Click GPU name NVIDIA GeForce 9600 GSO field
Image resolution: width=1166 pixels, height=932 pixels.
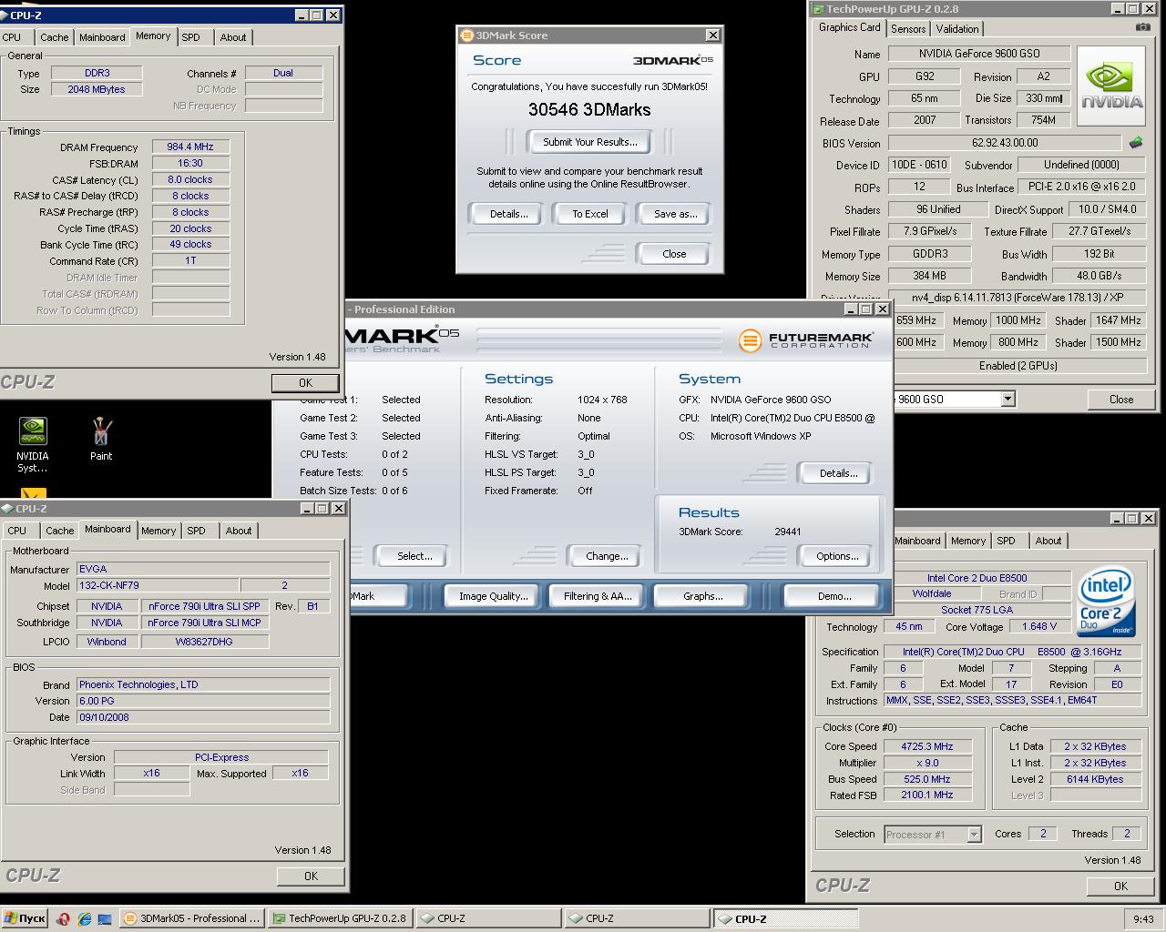(978, 54)
